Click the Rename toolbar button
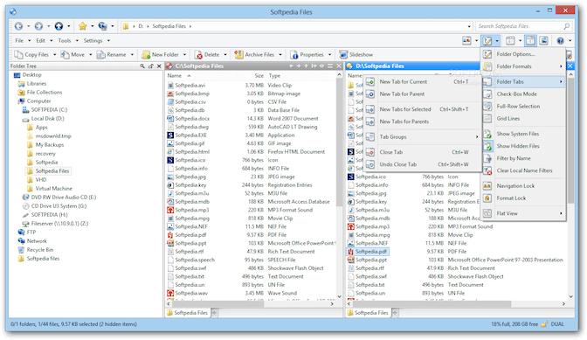The image size is (587, 340). [x=112, y=55]
